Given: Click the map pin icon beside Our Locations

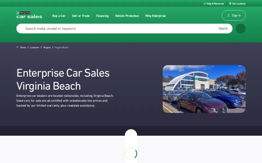Looking at the screenshot, I should point(230,4).
